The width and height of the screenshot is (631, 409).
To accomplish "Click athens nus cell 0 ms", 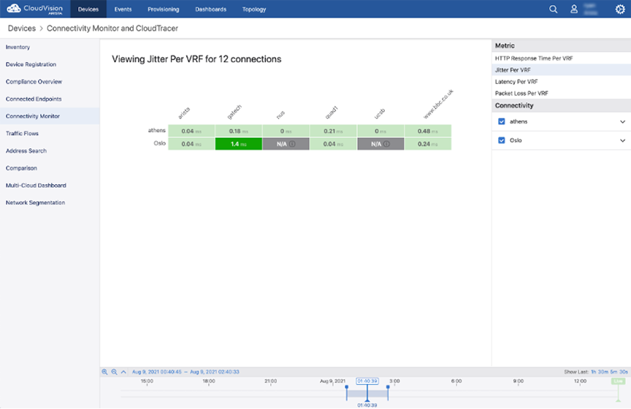I will point(286,131).
